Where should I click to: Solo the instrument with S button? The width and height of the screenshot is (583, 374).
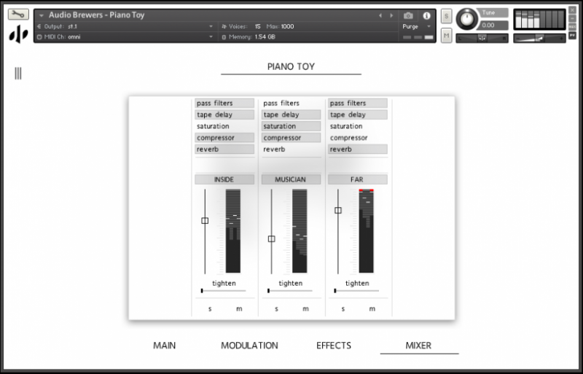pyautogui.click(x=446, y=16)
